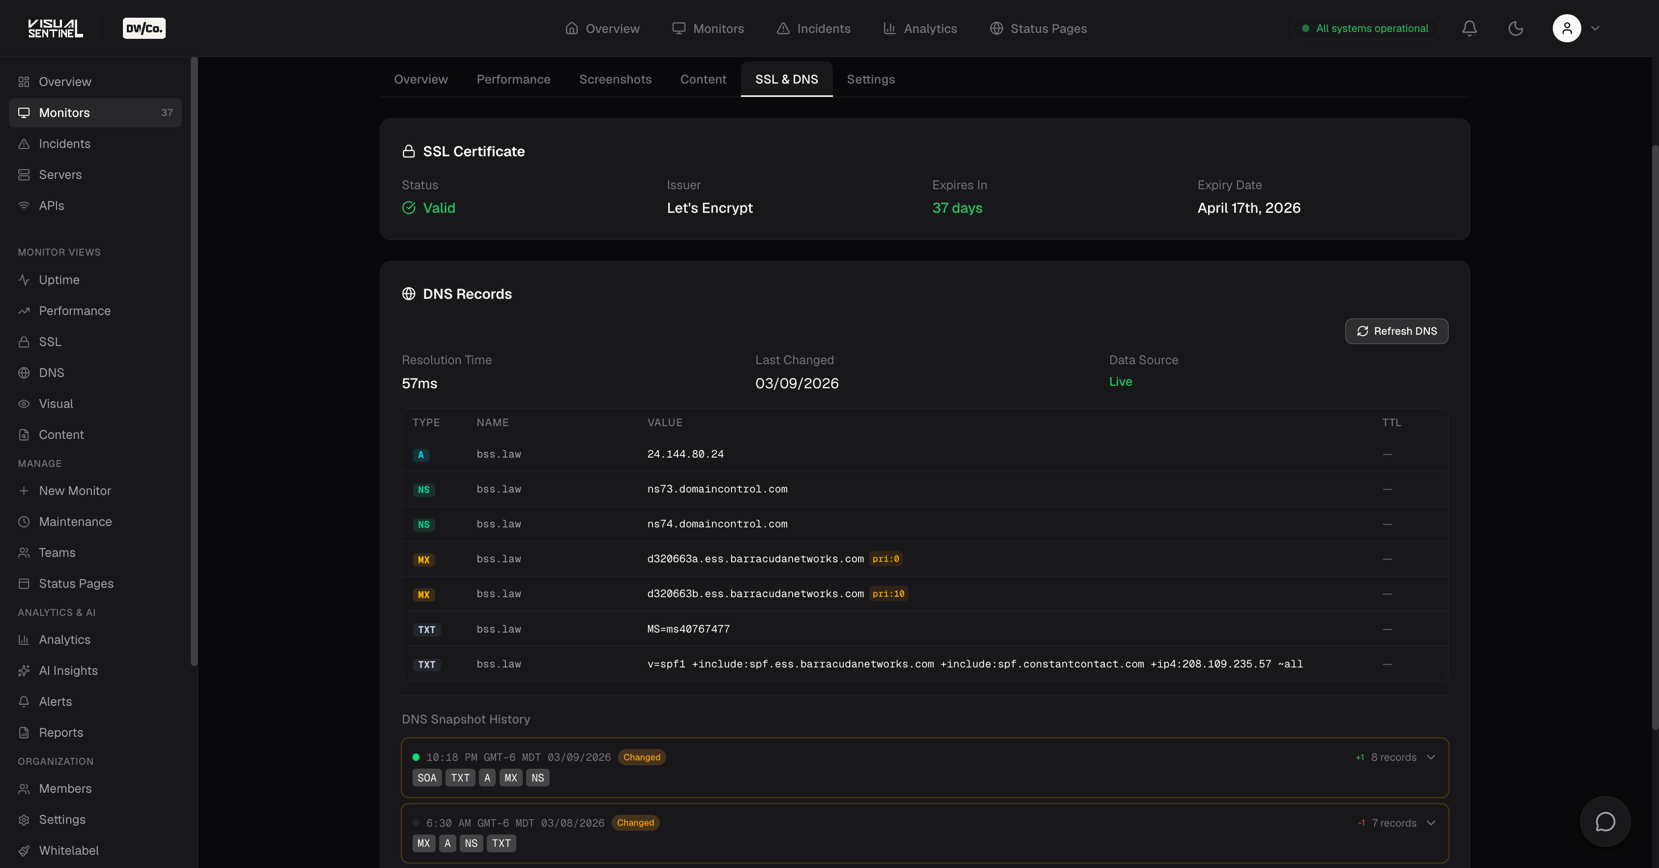Open the chat bubble in bottom right corner
Image resolution: width=1659 pixels, height=868 pixels.
tap(1604, 822)
